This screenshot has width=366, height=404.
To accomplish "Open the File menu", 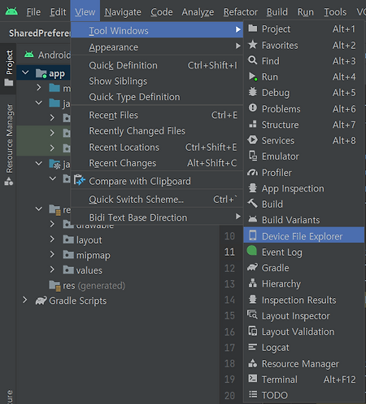I will pyautogui.click(x=33, y=12).
